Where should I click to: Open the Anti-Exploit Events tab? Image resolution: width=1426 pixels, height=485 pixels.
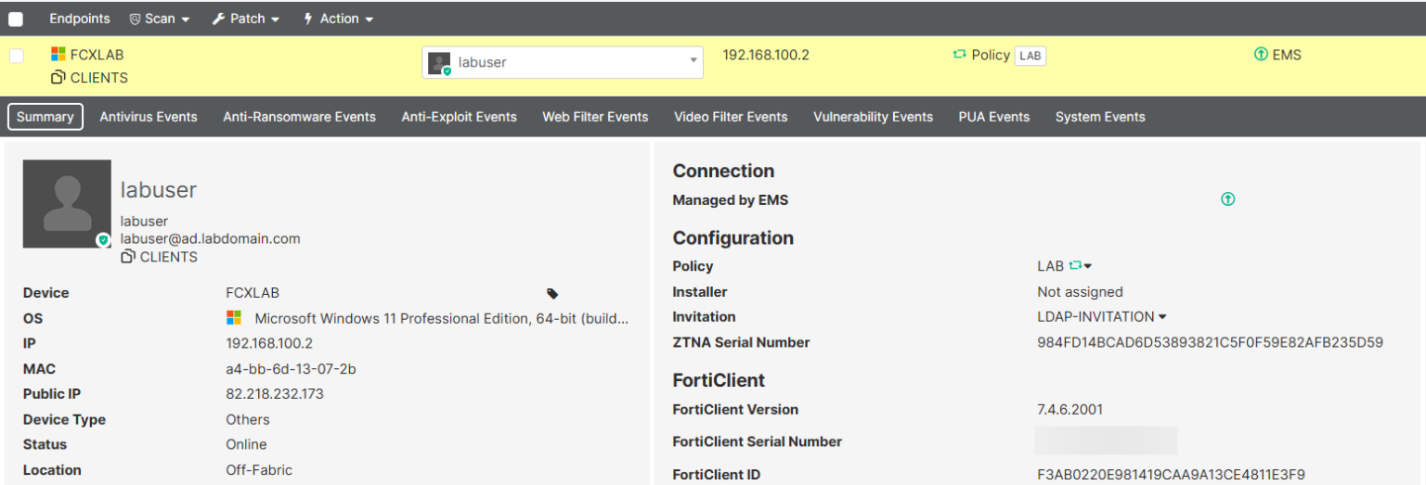point(459,117)
